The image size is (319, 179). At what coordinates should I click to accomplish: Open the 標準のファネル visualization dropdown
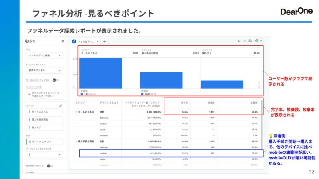(x=44, y=70)
